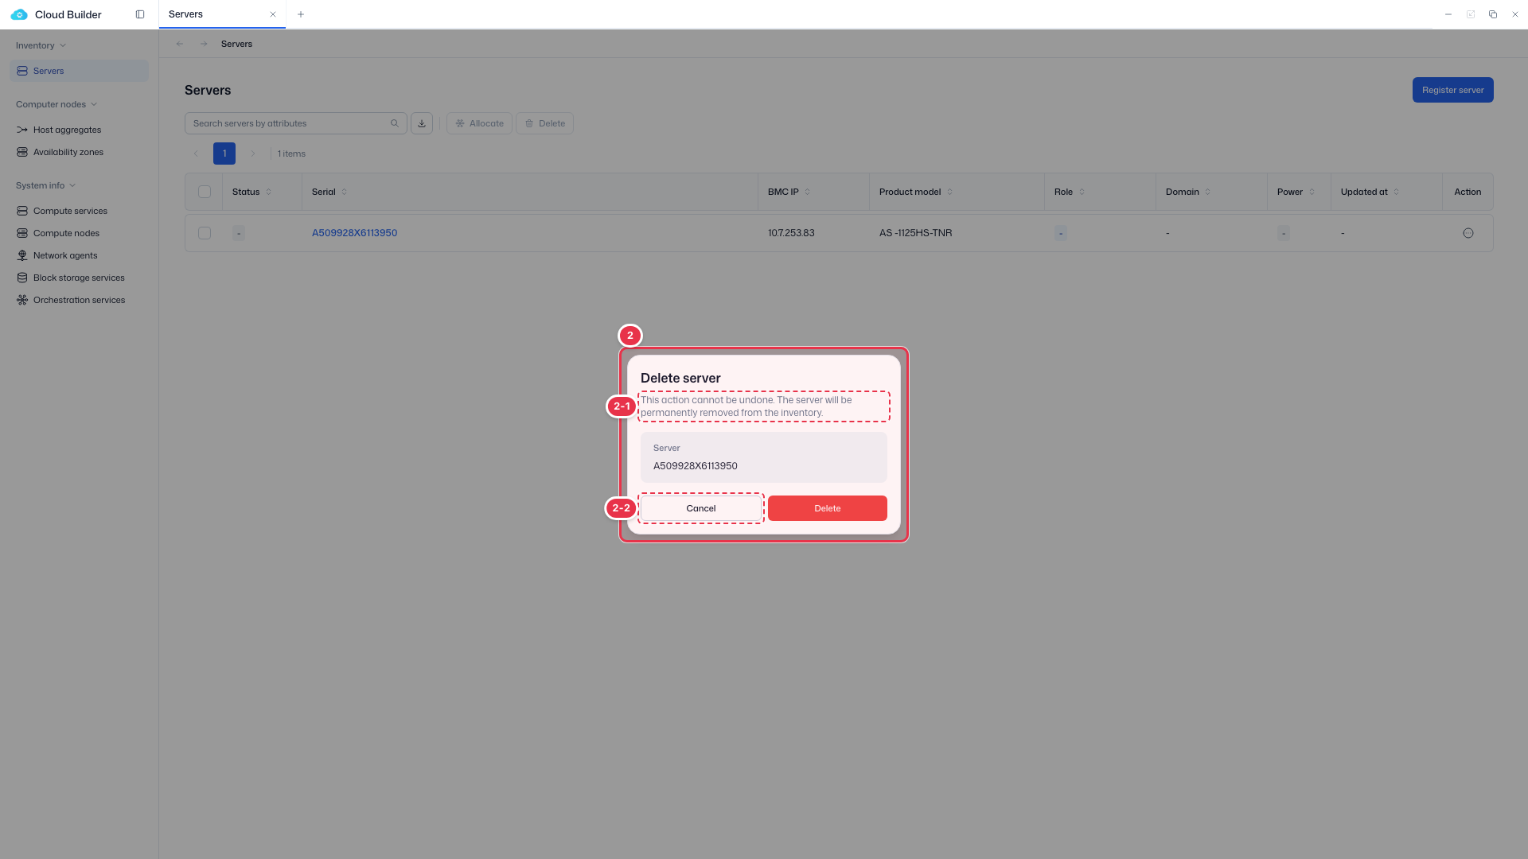
Task: Go back using the left arrow
Action: point(180,44)
